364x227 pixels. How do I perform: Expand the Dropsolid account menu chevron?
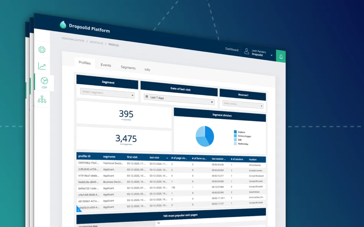tap(271, 55)
